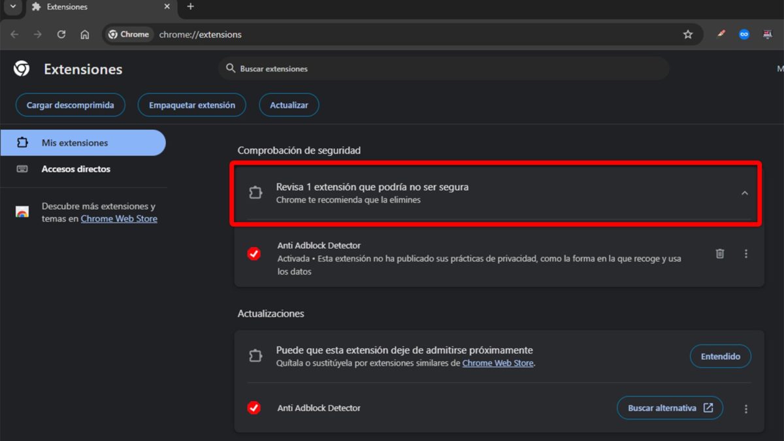Open a new tab with plus
This screenshot has height=441, width=784.
tap(190, 7)
